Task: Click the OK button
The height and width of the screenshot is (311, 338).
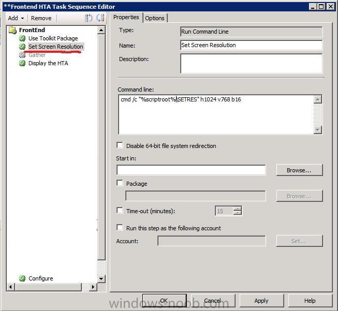Action: 165,301
